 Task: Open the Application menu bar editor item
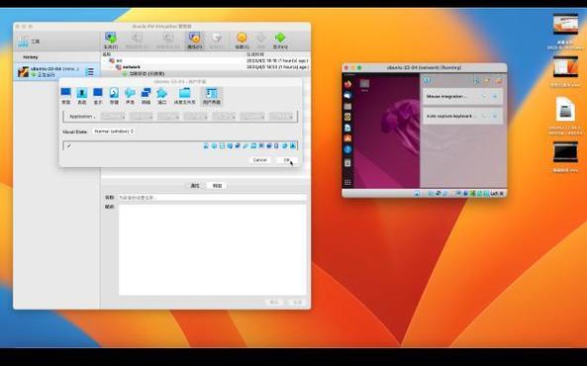tap(81, 117)
